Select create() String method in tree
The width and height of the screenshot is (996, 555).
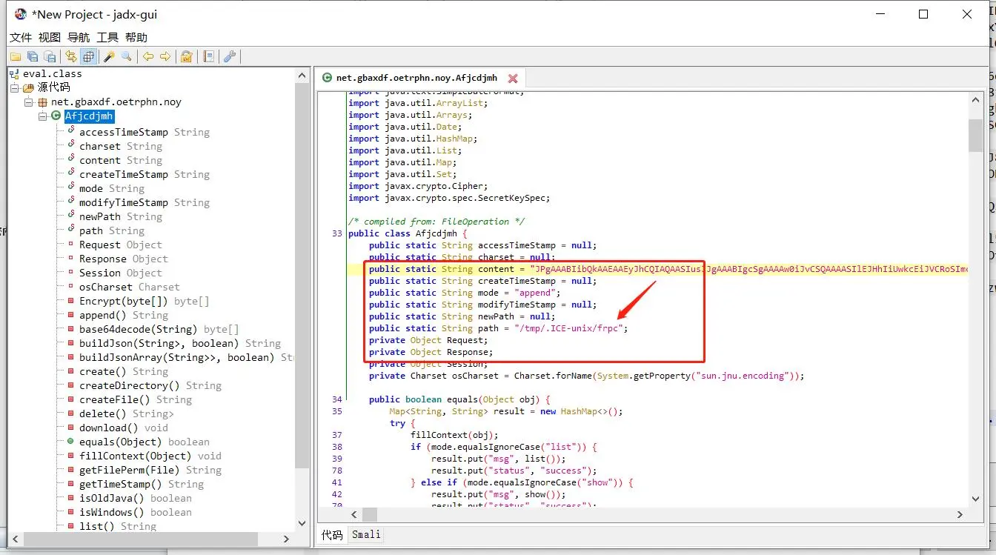point(124,371)
